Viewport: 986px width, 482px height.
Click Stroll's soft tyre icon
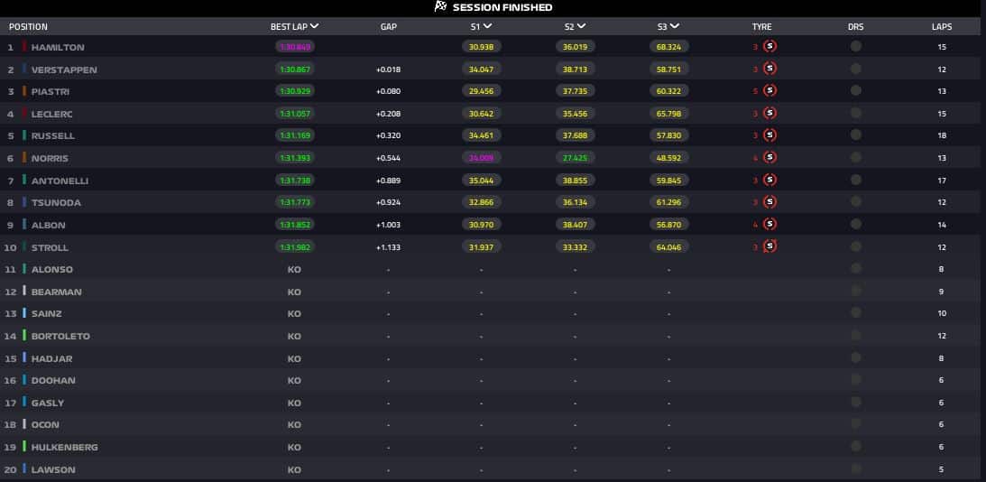click(x=769, y=246)
